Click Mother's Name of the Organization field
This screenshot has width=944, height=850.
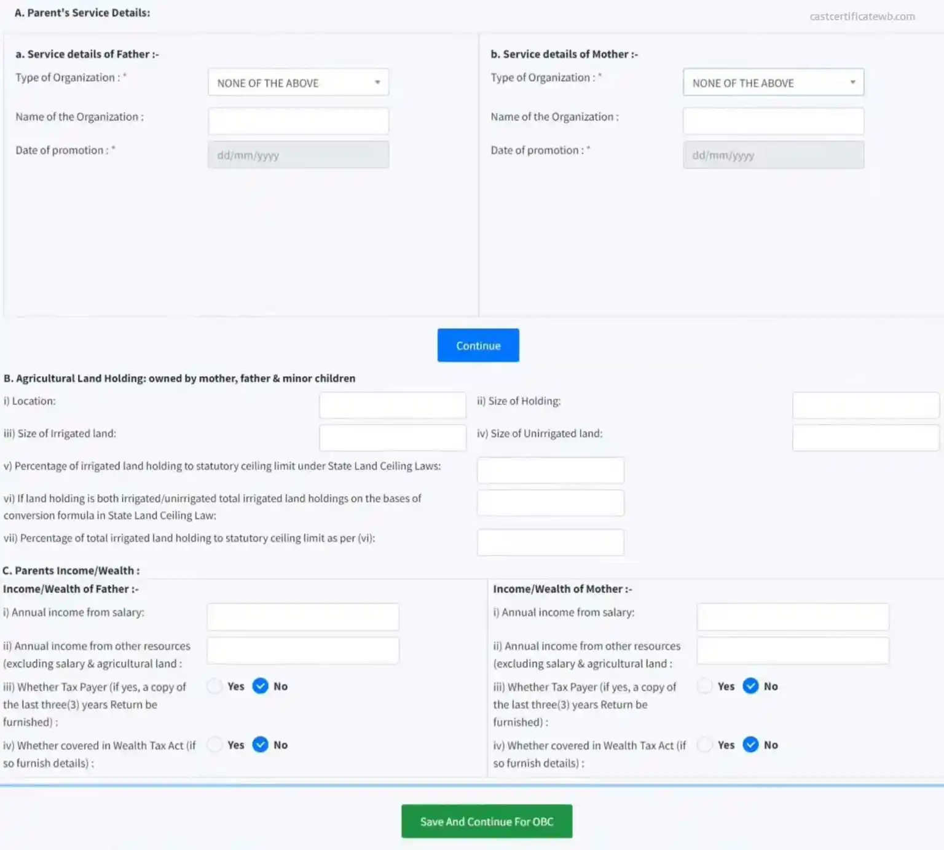click(x=773, y=121)
